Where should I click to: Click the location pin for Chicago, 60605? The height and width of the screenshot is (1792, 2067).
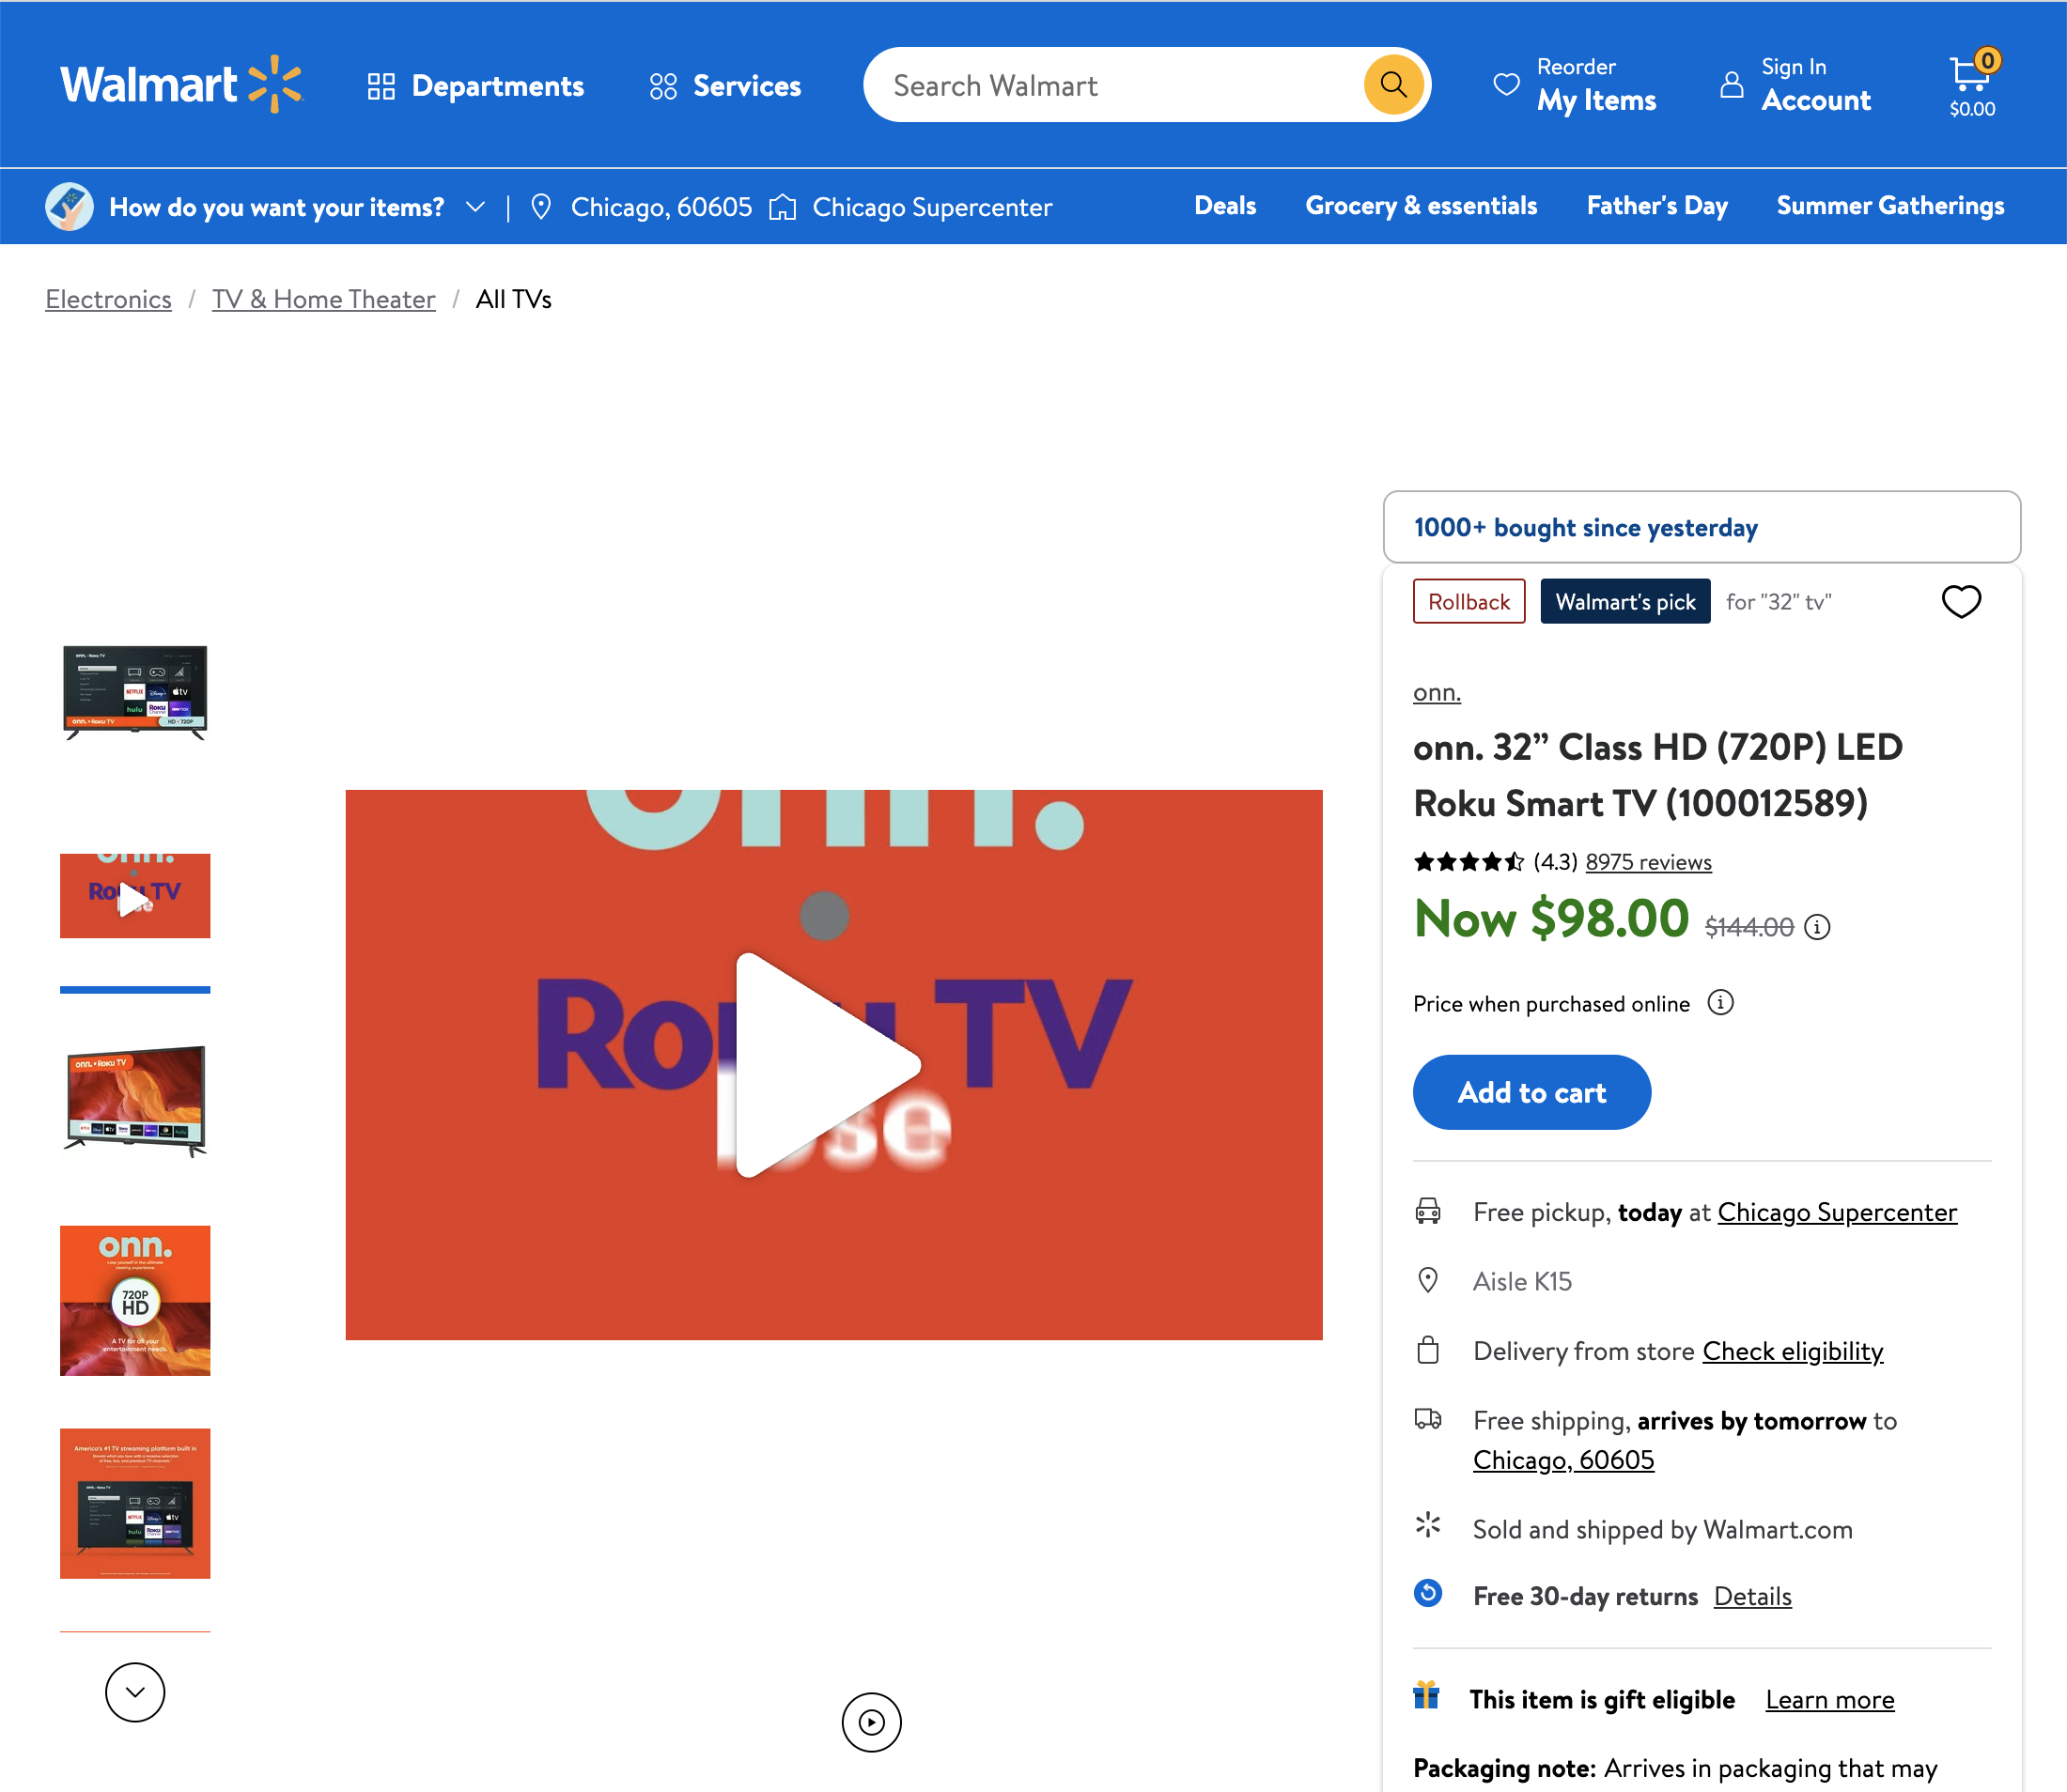click(x=541, y=207)
